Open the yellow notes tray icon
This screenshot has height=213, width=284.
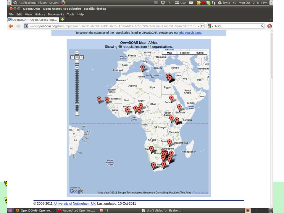[x=199, y=3]
